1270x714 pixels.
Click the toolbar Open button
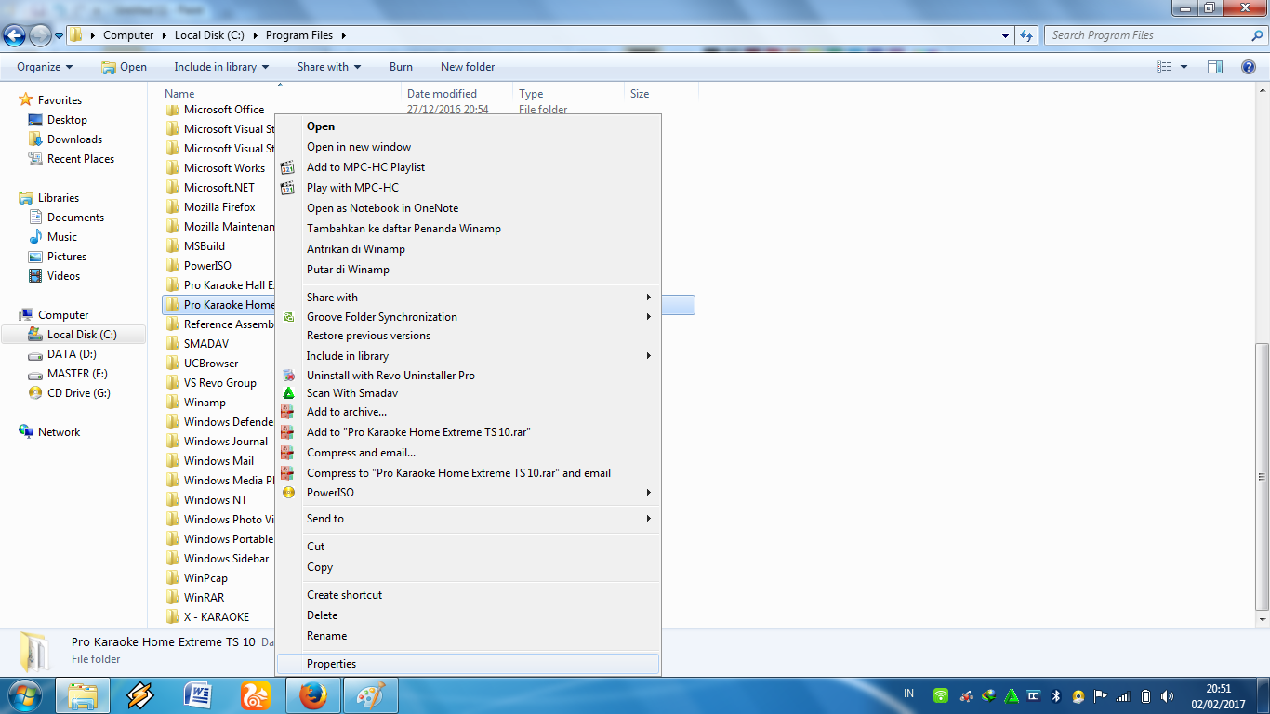tap(124, 67)
